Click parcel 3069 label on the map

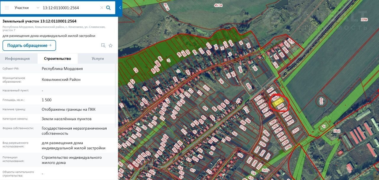248,86
